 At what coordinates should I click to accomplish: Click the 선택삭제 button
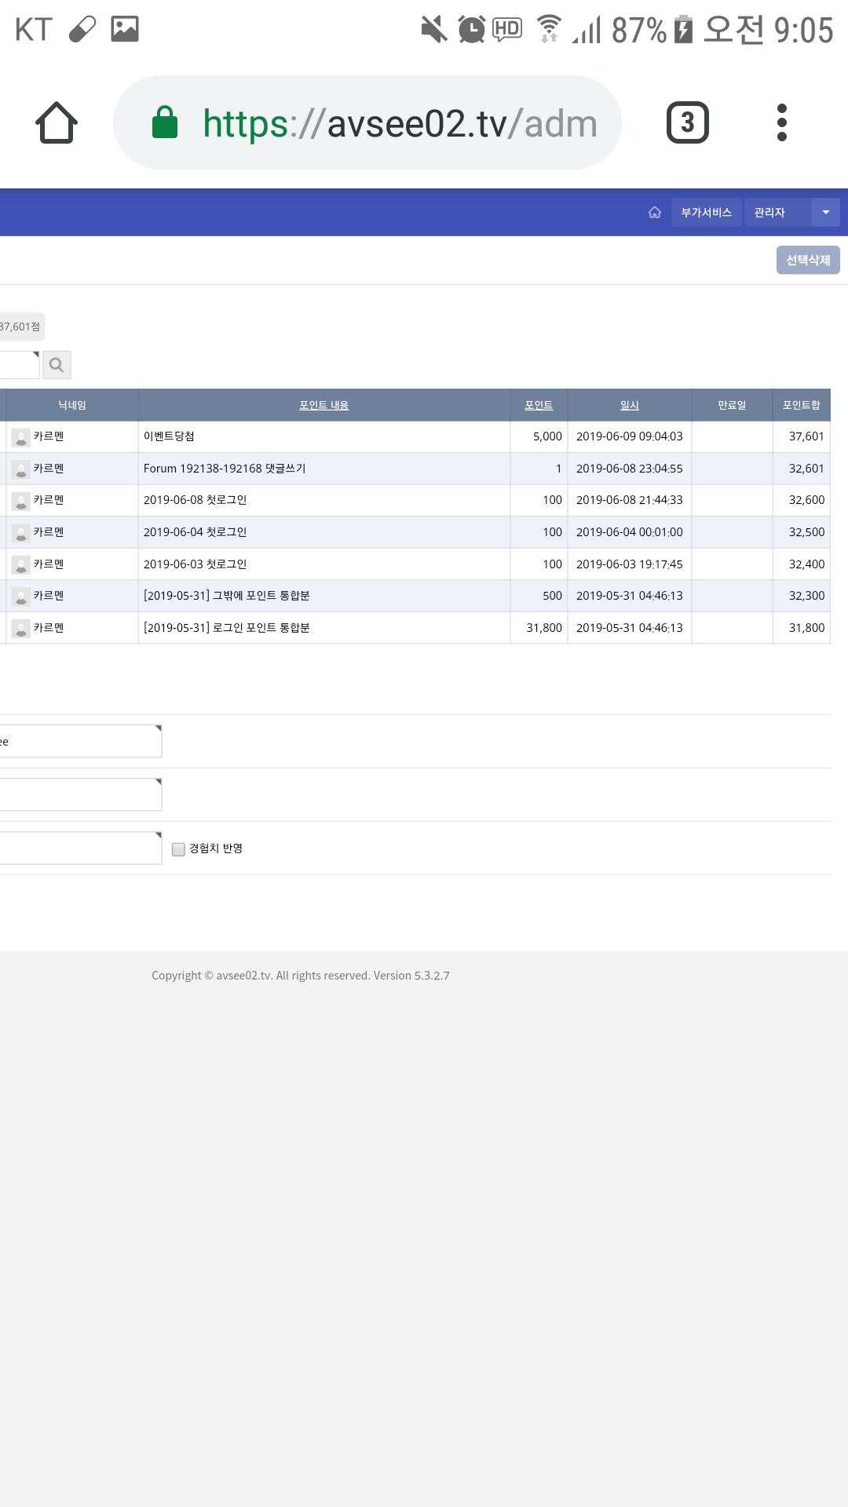[808, 260]
